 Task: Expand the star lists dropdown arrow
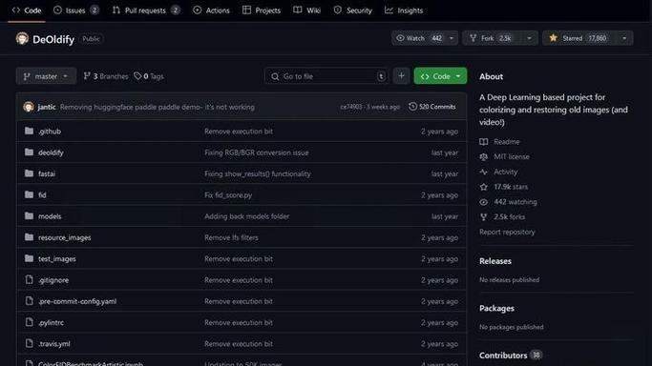tap(624, 38)
